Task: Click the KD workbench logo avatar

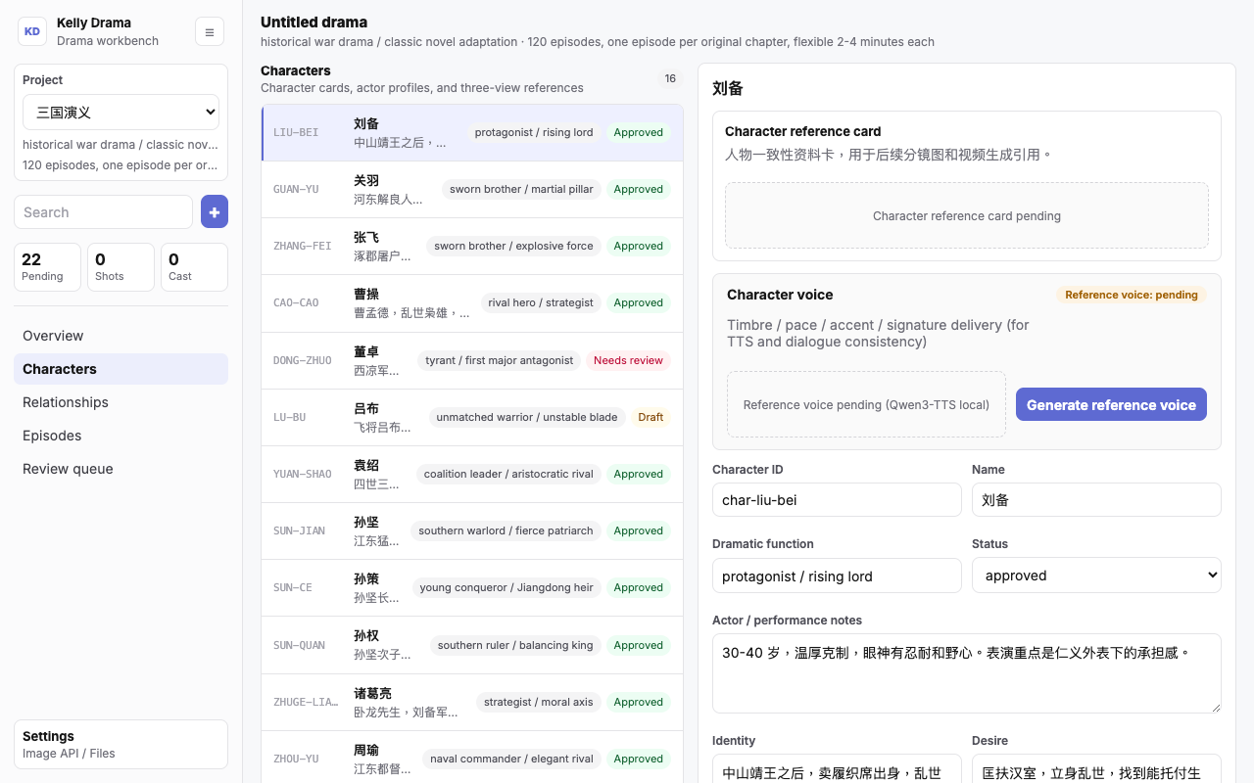Action: (x=32, y=31)
